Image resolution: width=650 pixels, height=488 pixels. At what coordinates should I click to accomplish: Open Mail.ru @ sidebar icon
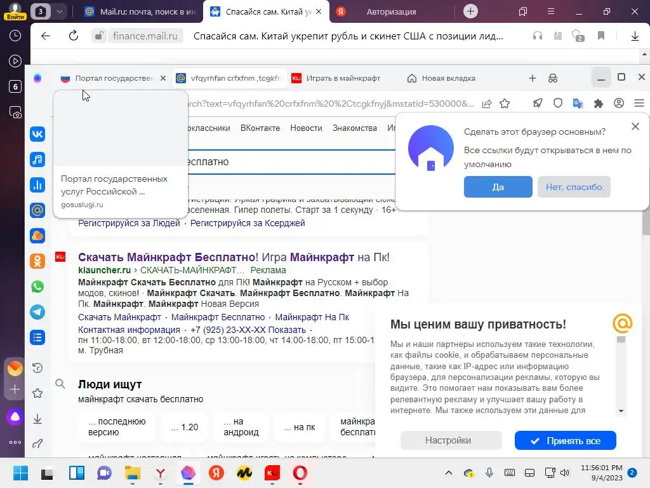[x=37, y=210]
